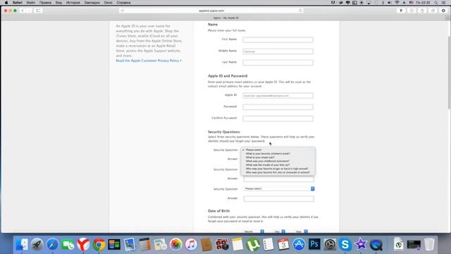Choose 'model of your first car' option
The height and width of the screenshot is (254, 451).
coord(278,165)
